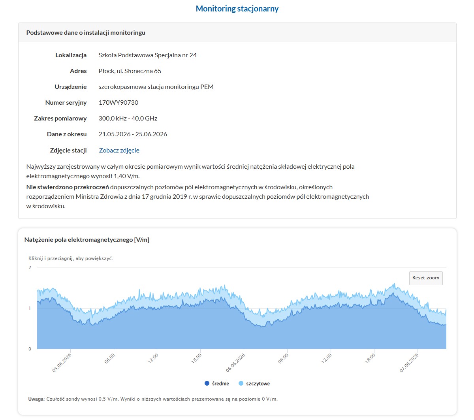Image resolution: width=474 pixels, height=420 pixels.
Task: Click the location value 'Szkoła Podstawowa Specjalna nr 24'
Action: pyautogui.click(x=147, y=55)
